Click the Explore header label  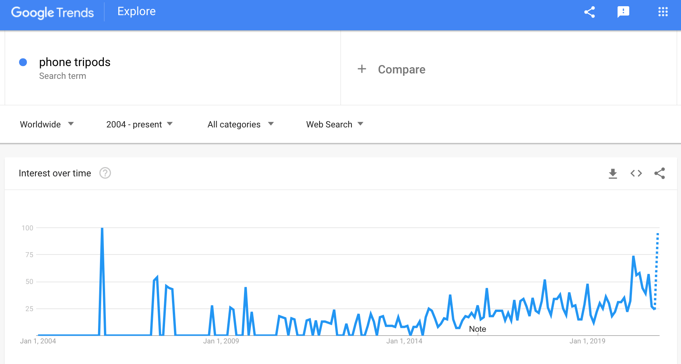point(137,12)
